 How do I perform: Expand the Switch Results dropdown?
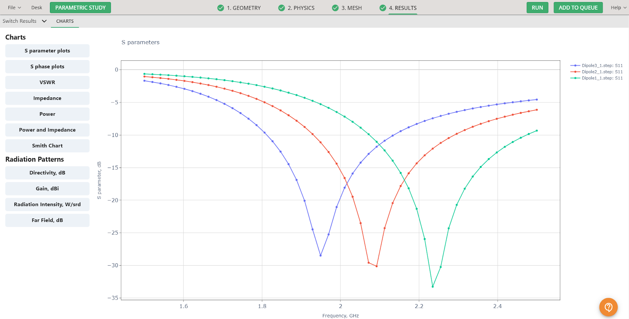point(24,21)
